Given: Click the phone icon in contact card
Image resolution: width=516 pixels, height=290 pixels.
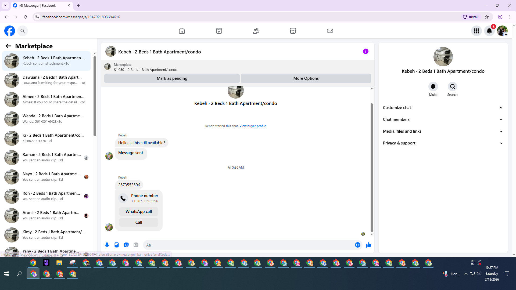Looking at the screenshot, I should click(123, 198).
